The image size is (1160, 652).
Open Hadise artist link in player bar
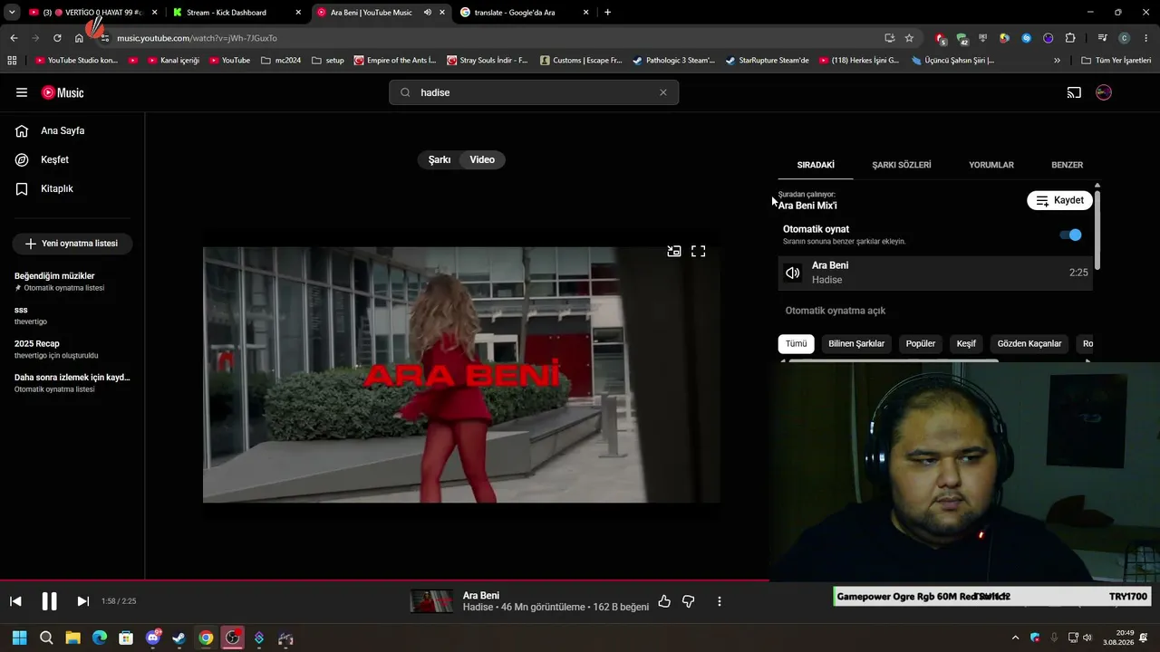[x=478, y=607]
